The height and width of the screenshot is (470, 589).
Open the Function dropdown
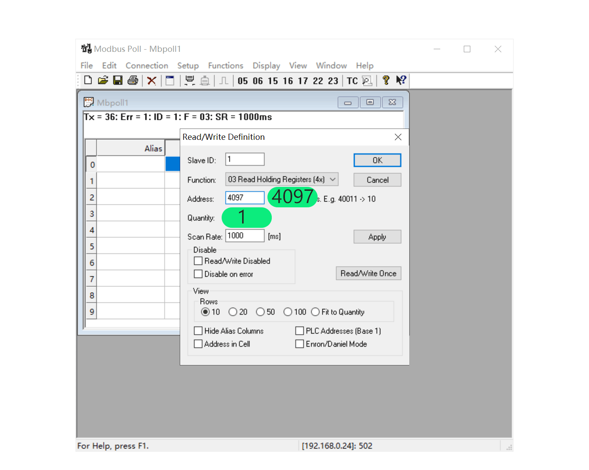pyautogui.click(x=332, y=179)
